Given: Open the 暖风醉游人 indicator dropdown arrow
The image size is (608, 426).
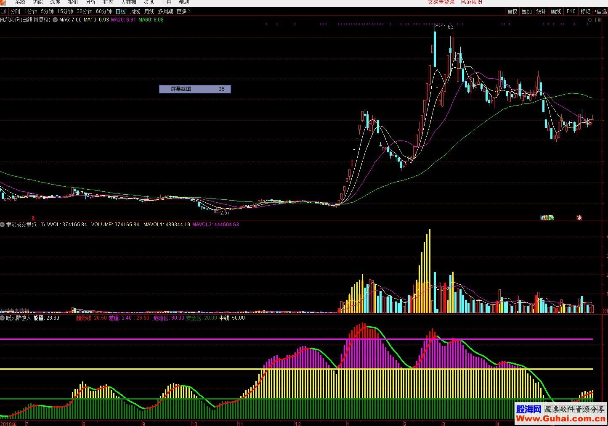Looking at the screenshot, I should click(3, 318).
